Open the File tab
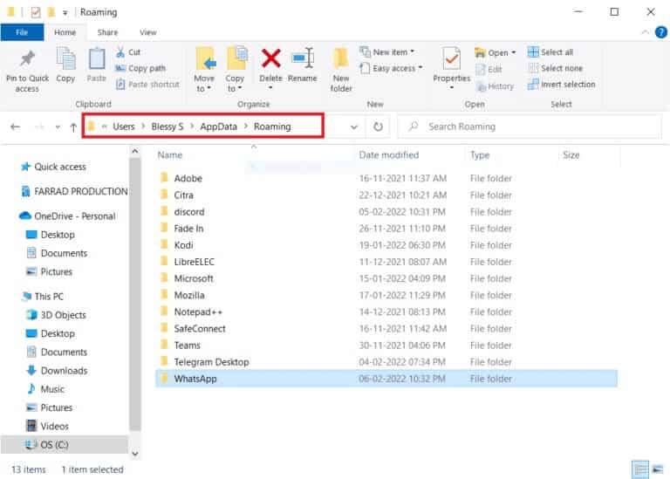The height and width of the screenshot is (479, 670). (22, 32)
